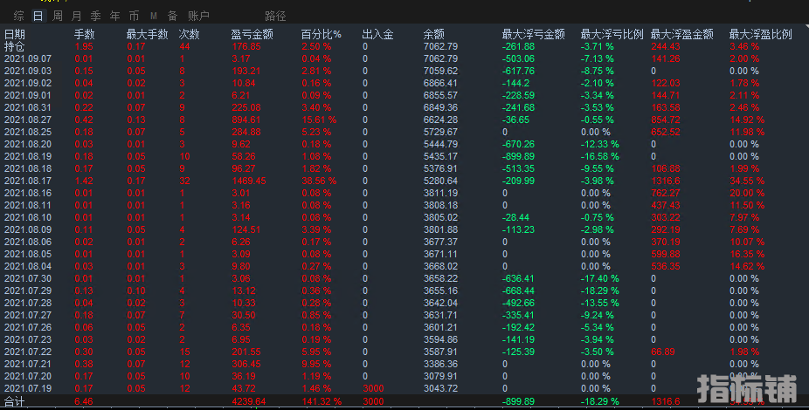Select the 2021.09.07 date row
Screen dimensions: 809x410
(28, 58)
